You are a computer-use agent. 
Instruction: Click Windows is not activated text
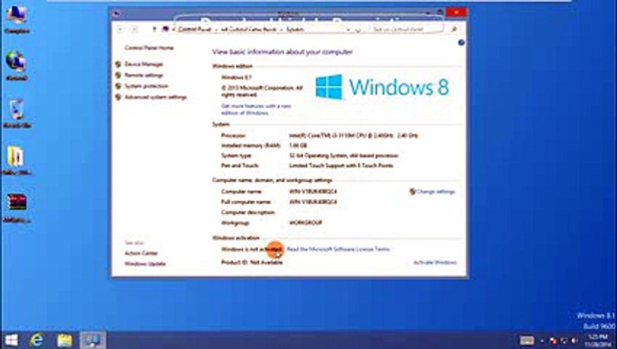[x=252, y=249]
